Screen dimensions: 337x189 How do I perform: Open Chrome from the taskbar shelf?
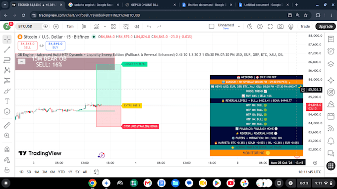(x=92, y=183)
